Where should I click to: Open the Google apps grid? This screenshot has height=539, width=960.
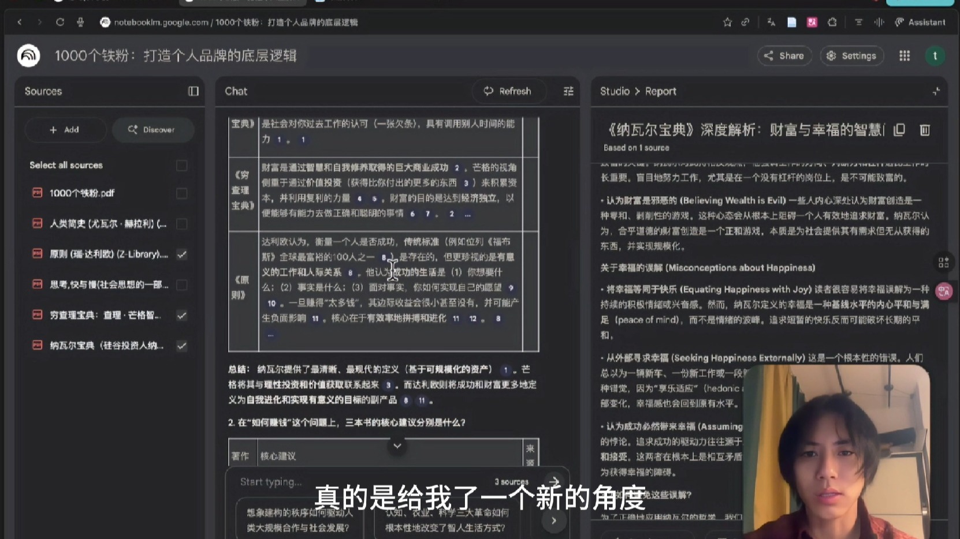[x=904, y=56]
